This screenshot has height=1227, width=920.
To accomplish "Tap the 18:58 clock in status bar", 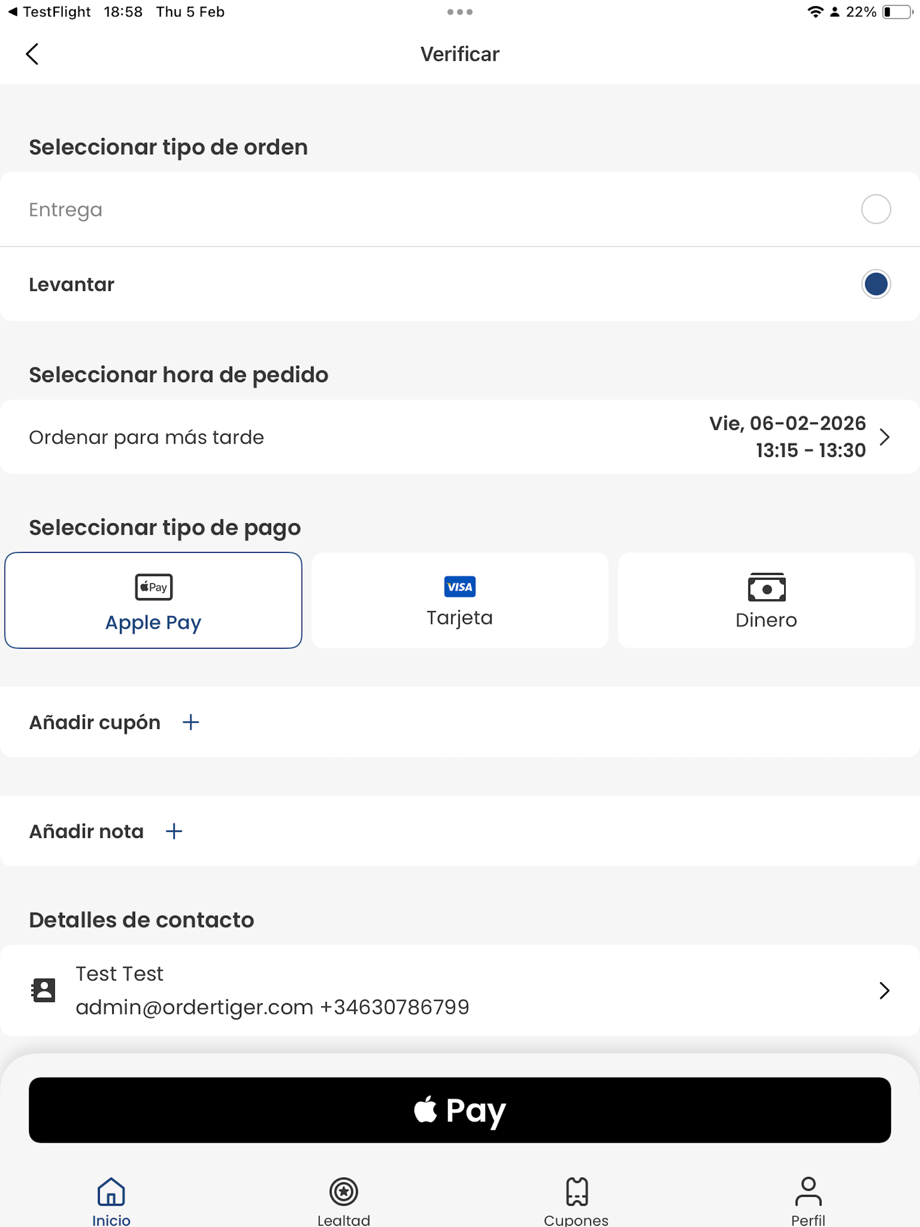I will pyautogui.click(x=123, y=12).
